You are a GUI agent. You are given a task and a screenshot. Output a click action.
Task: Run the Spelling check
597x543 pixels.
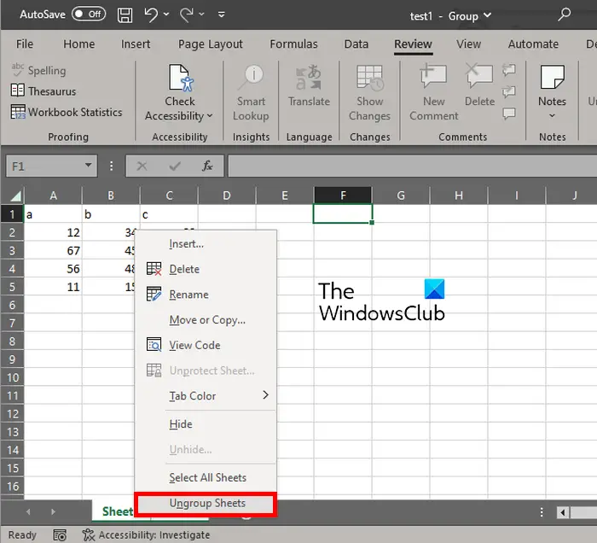tap(38, 71)
